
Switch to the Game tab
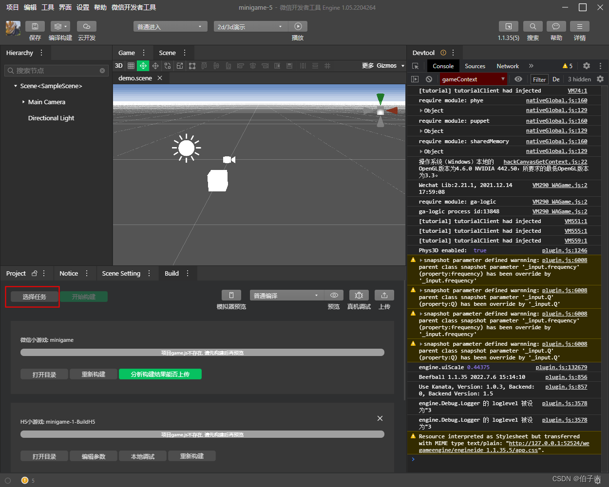[127, 53]
